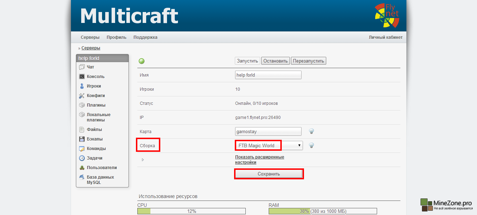This screenshot has width=477, height=215.
Task: Open Профиль in the top menu
Action: pos(117,37)
